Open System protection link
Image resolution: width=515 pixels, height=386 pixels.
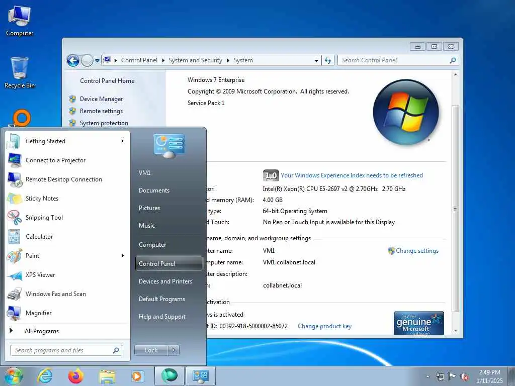(x=104, y=124)
